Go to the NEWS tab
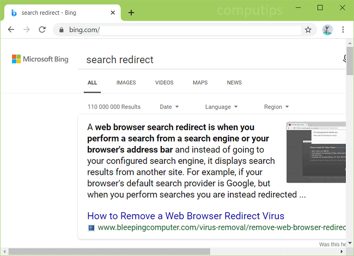Viewport: 354px width, 256px height. (x=234, y=83)
